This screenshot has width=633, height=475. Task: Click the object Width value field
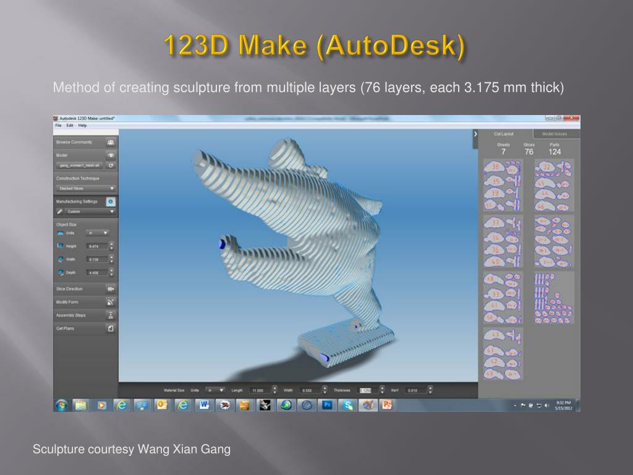97,259
